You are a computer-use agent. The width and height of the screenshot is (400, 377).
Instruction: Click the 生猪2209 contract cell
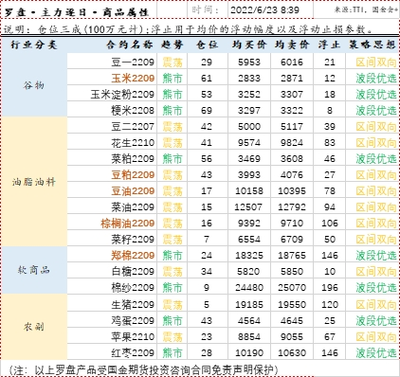coord(133,305)
